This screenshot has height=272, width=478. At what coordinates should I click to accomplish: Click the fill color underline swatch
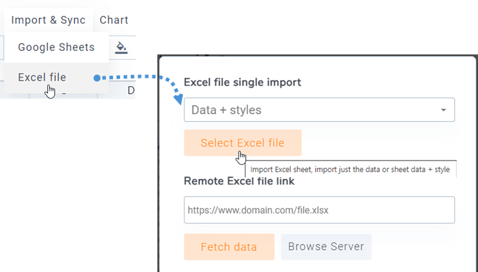121,53
